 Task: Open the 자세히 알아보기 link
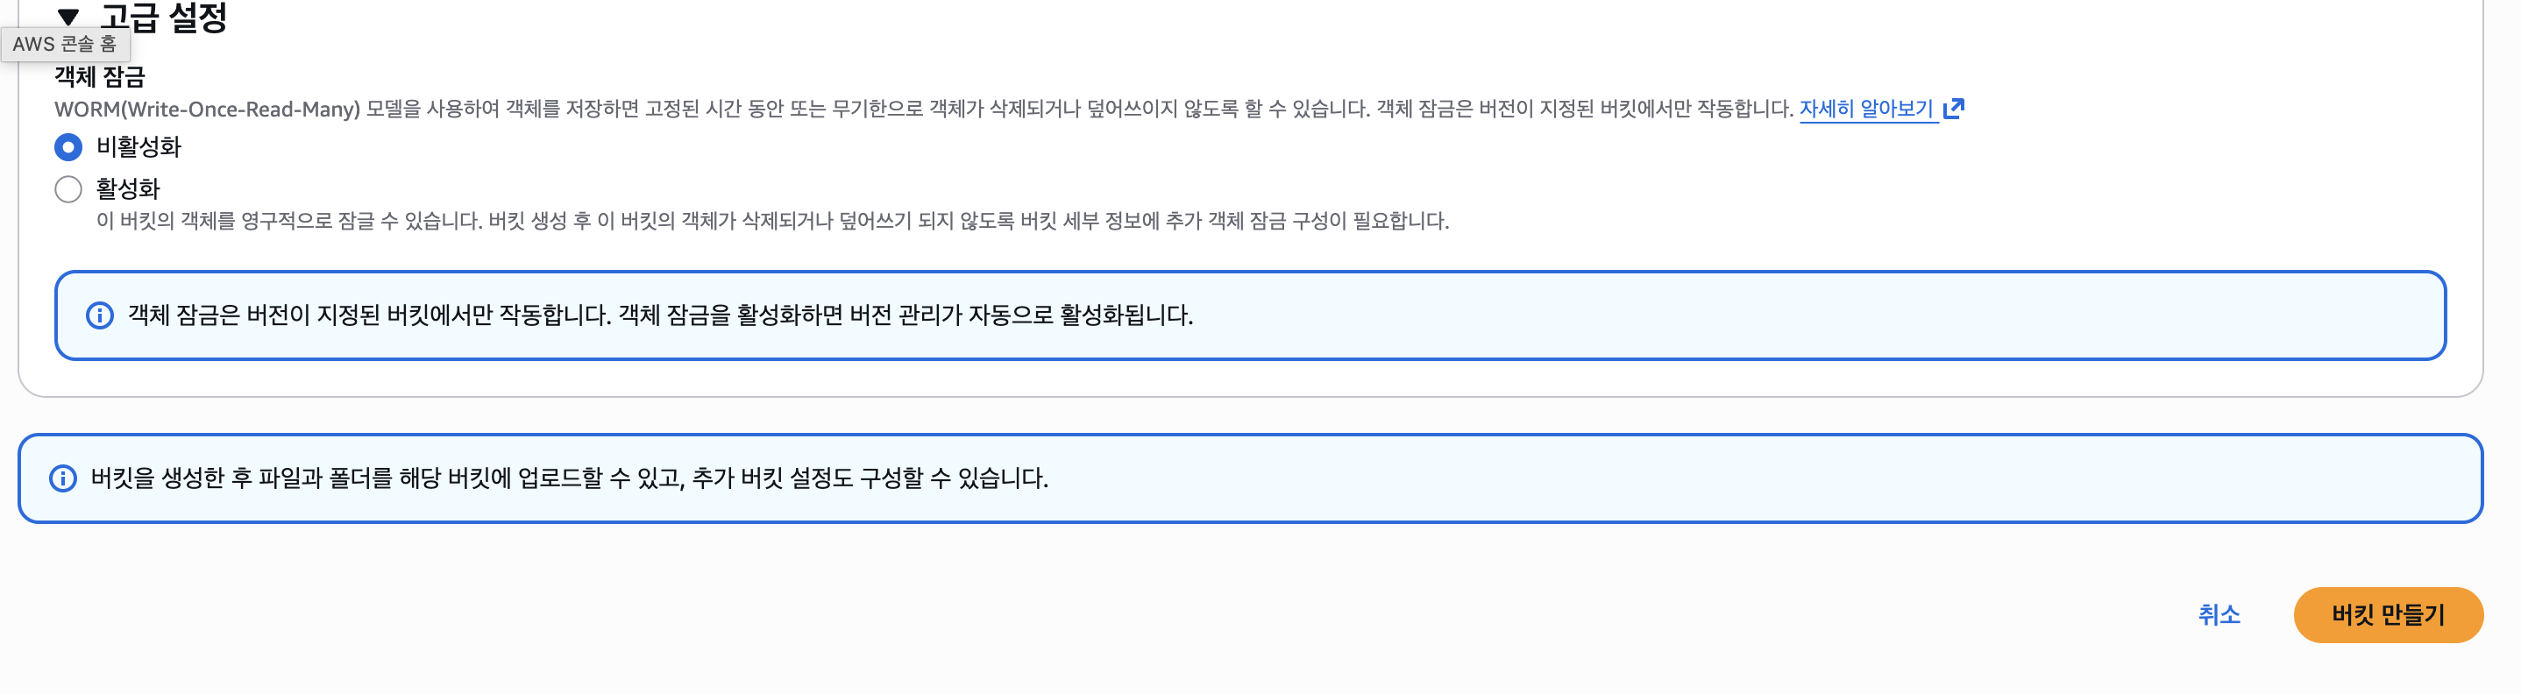1866,109
